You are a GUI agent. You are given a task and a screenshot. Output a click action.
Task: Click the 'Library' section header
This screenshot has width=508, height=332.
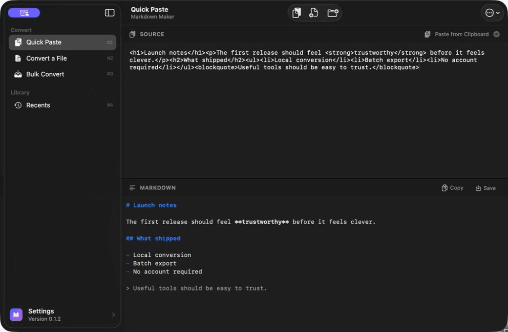pyautogui.click(x=20, y=93)
